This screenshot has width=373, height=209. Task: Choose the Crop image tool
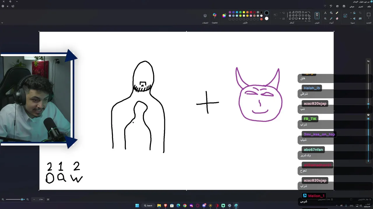click(x=360, y=13)
